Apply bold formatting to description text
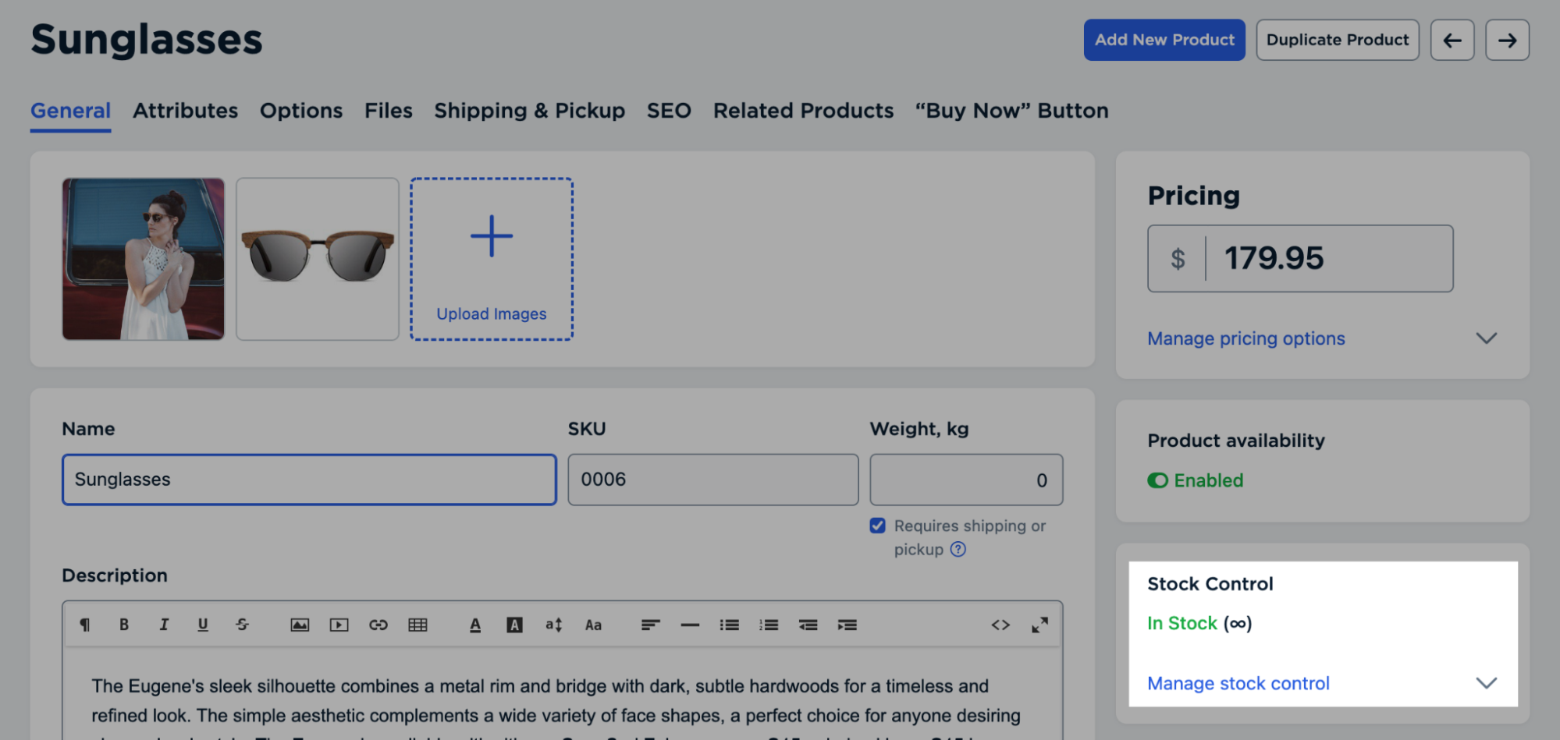1560x740 pixels. [123, 625]
